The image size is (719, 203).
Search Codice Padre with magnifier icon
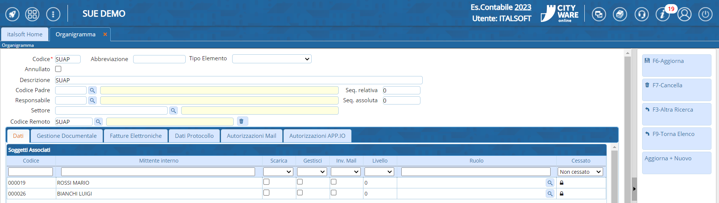[92, 90]
